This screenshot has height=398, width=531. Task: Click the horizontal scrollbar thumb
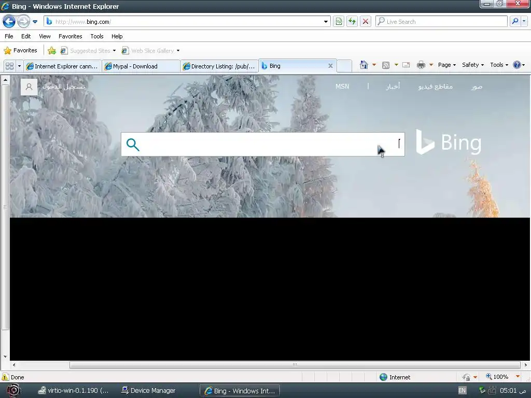coord(295,365)
